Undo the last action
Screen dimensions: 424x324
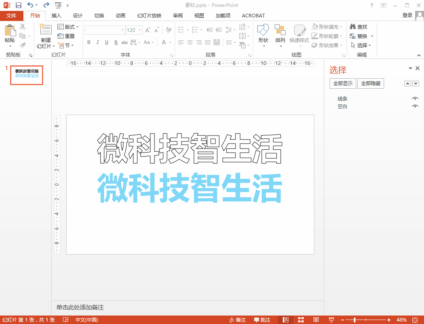[30, 5]
